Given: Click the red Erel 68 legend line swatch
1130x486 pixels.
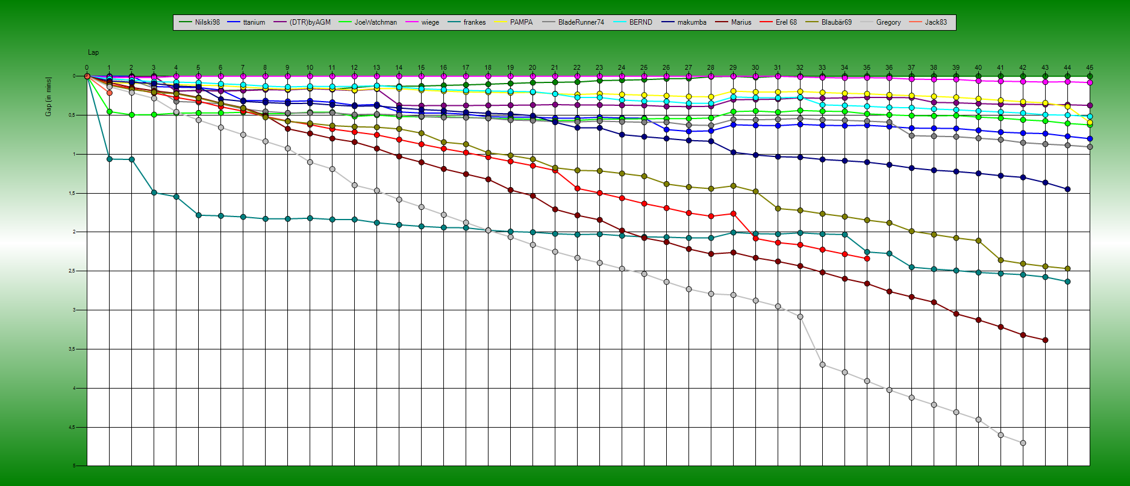Looking at the screenshot, I should [x=766, y=22].
